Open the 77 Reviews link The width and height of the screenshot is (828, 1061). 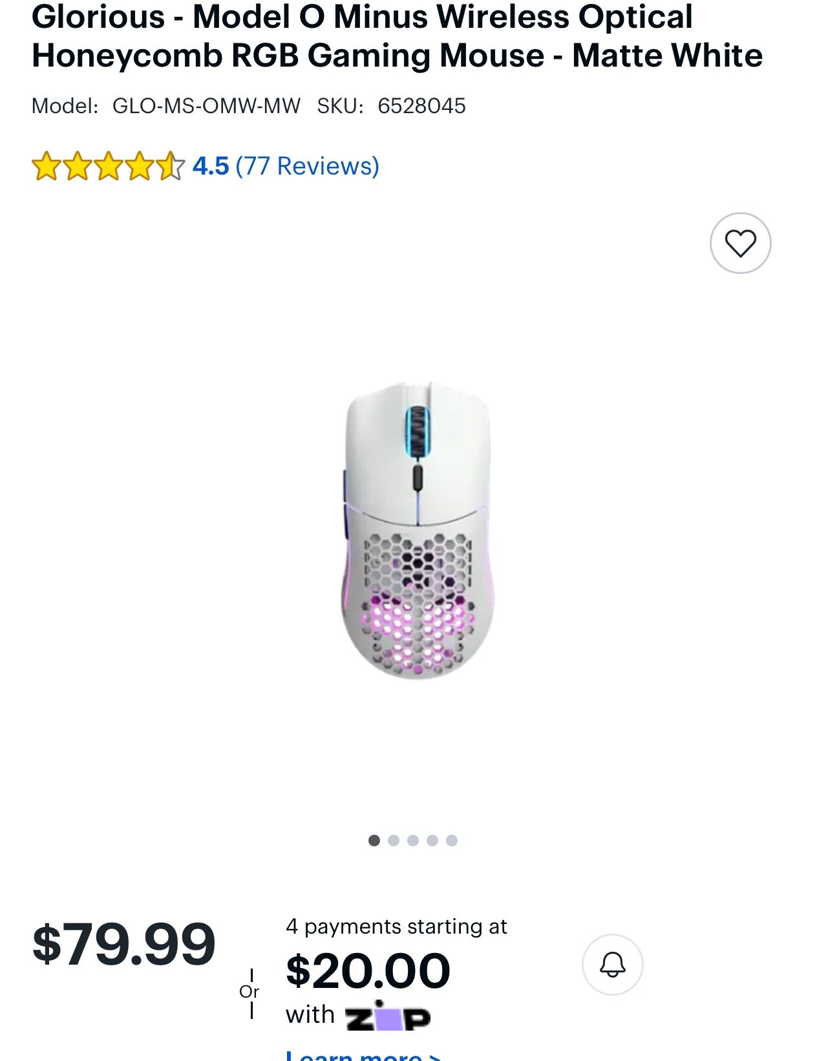[x=308, y=168]
